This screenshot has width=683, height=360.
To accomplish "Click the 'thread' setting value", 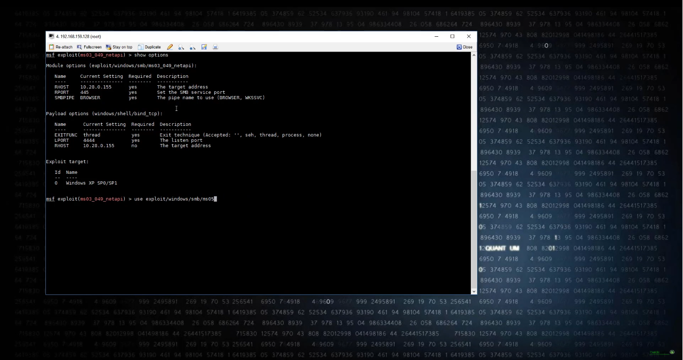I will click(x=92, y=135).
